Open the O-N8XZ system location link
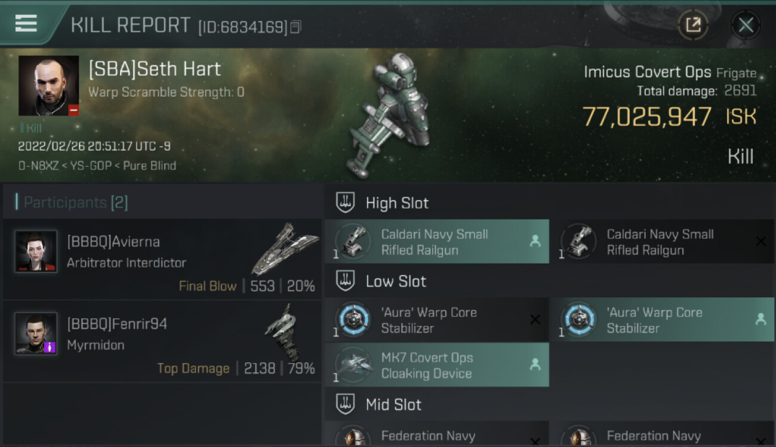 39,166
